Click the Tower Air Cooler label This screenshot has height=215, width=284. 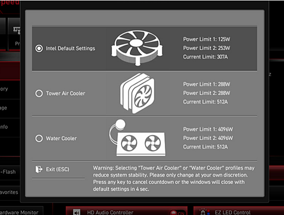point(65,94)
